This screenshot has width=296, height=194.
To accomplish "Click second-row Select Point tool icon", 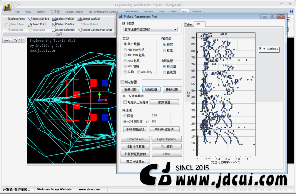I will coord(30,24).
